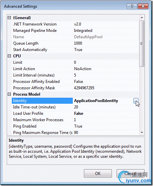Viewport: 153px width, 186px height.
Task: Select Limit Interval (minutes) property
Action: pyautogui.click(x=75, y=75)
